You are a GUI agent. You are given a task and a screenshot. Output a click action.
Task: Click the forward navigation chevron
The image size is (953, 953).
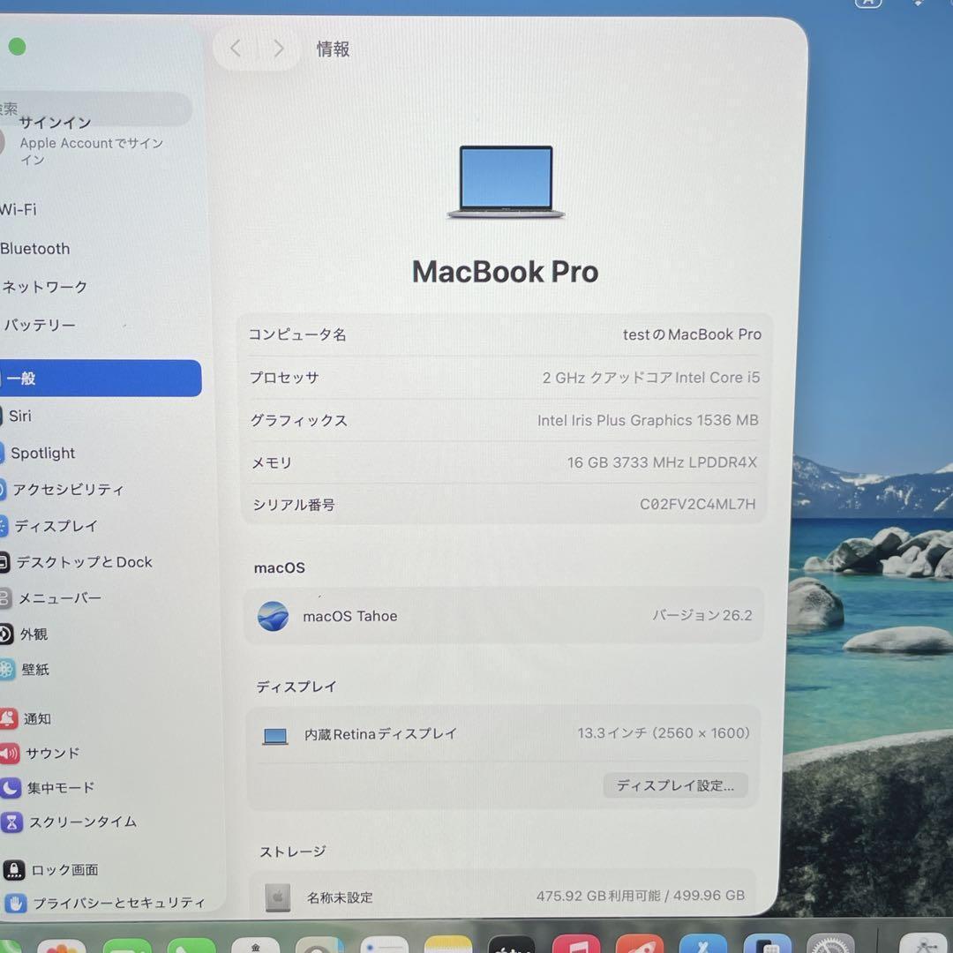pyautogui.click(x=278, y=48)
